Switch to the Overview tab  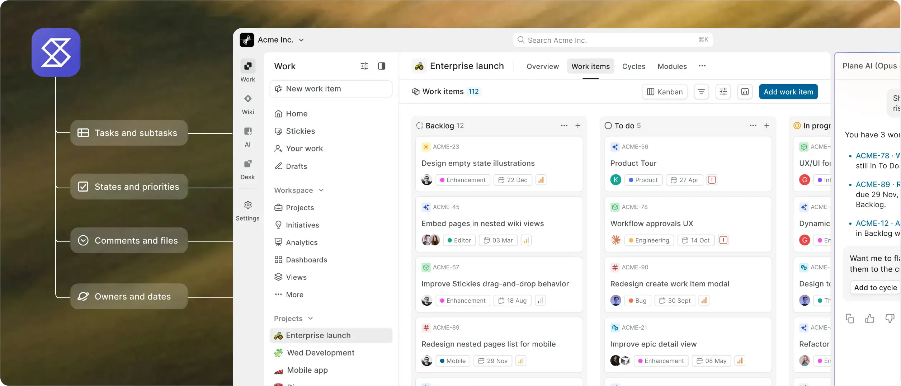point(542,66)
